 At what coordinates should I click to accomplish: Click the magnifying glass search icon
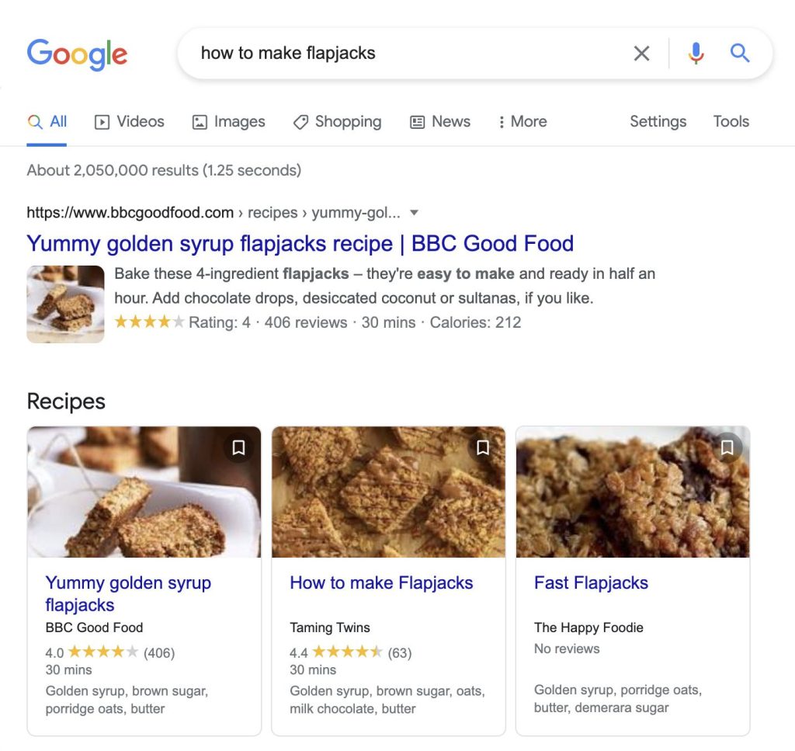click(x=739, y=53)
